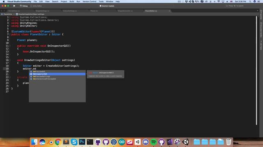Screen dimensions: 263x147
Task: Open the Unit Tests side panel tab
Action: click(x=261, y=45)
